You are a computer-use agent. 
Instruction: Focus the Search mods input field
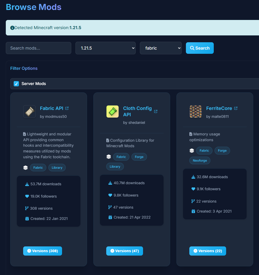coord(38,48)
